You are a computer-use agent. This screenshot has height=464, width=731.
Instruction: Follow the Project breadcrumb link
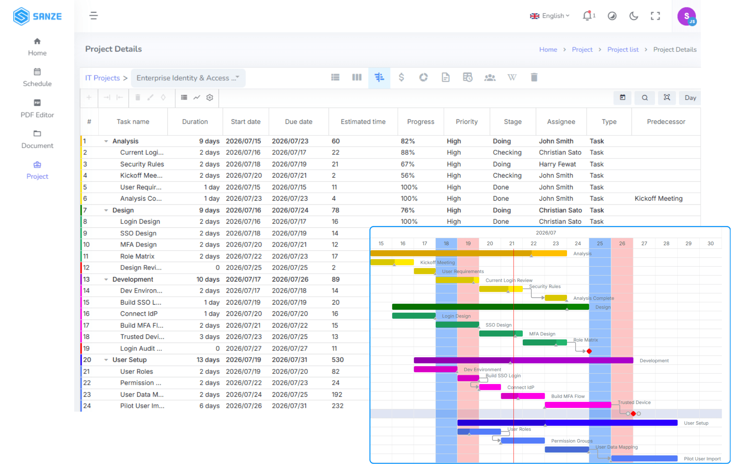[x=582, y=49]
